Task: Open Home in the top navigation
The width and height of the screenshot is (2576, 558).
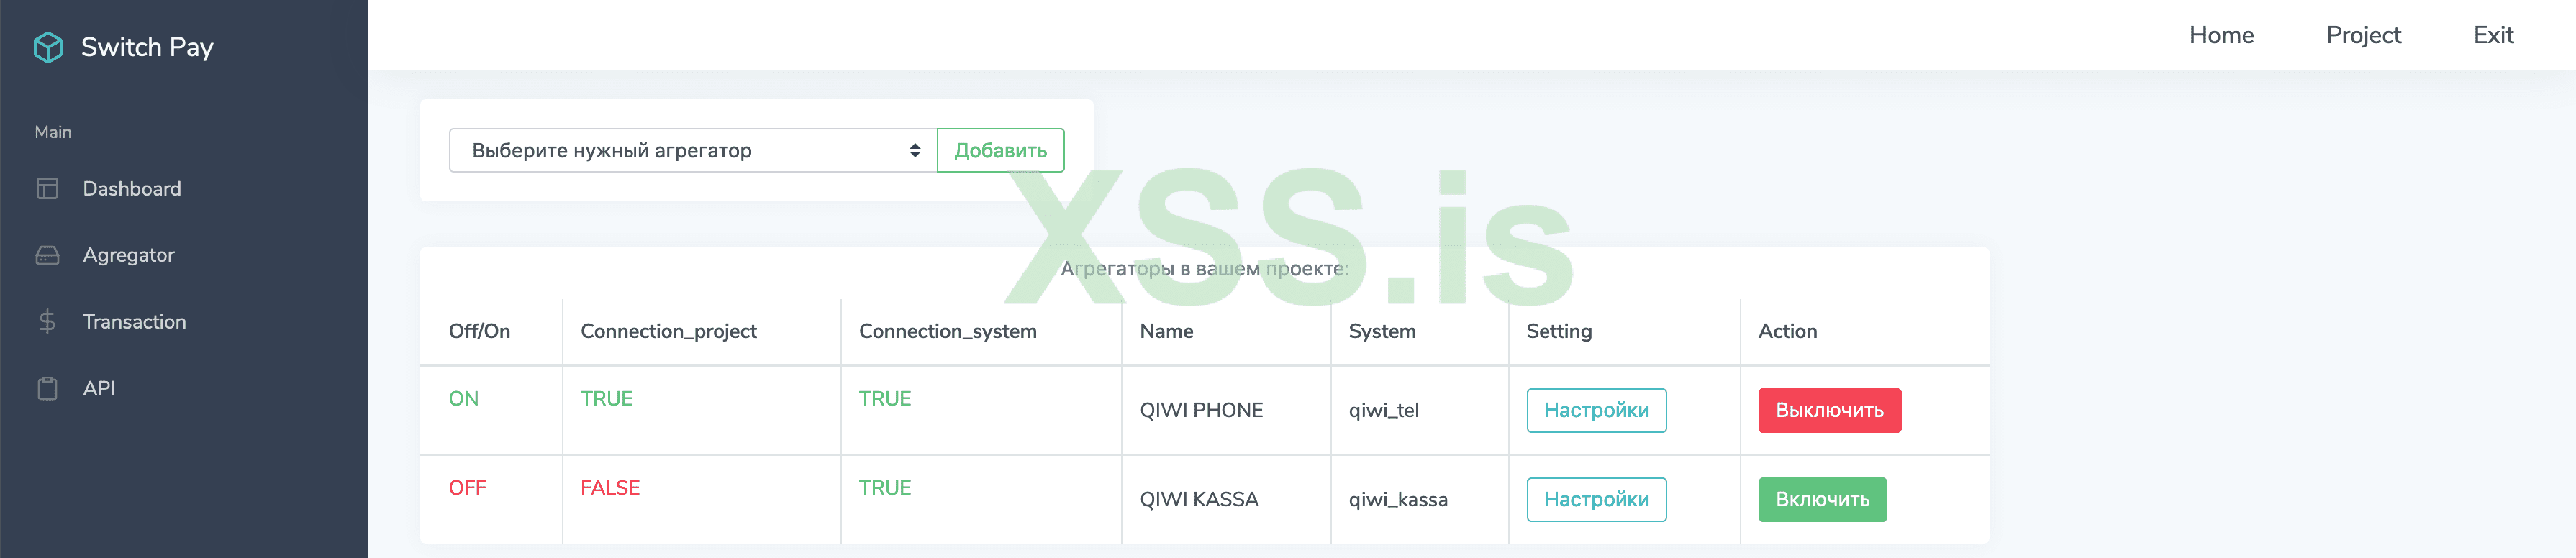Action: click(2221, 35)
